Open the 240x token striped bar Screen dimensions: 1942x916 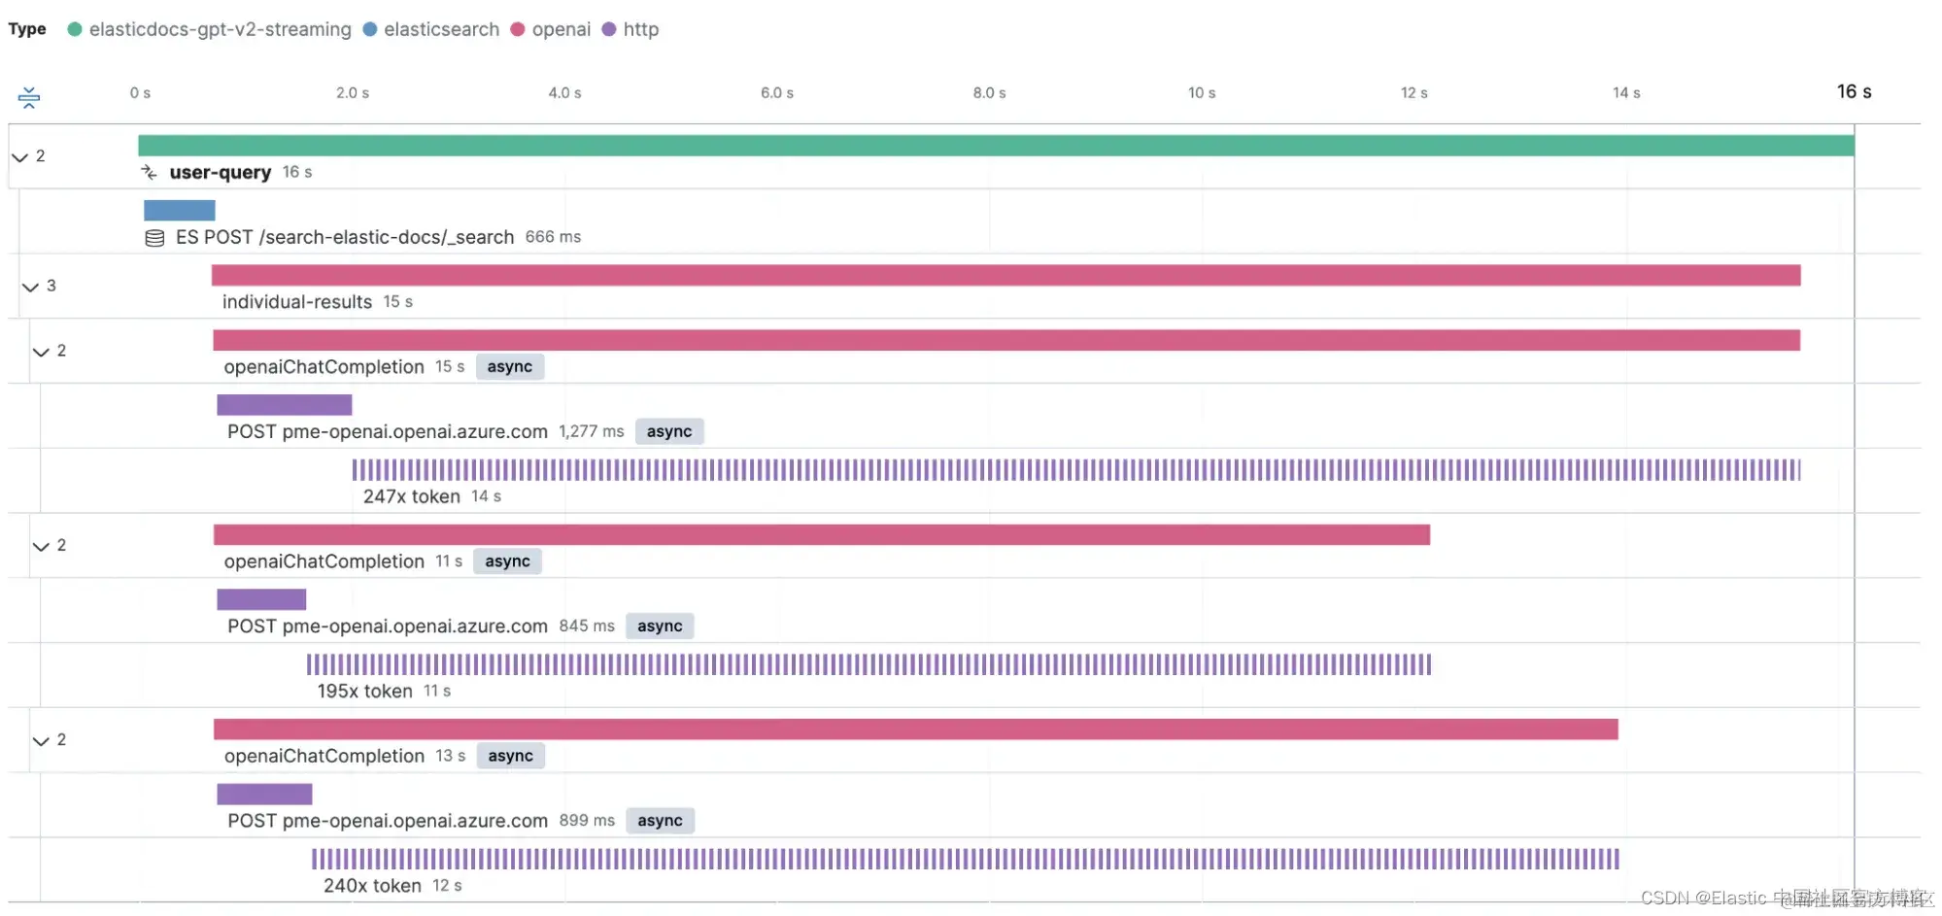pos(966,859)
